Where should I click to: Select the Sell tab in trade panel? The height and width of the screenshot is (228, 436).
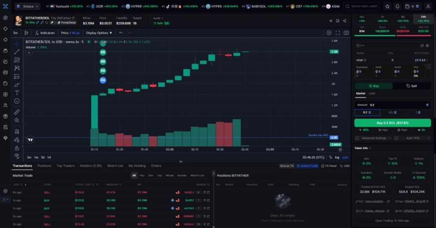coord(412,86)
